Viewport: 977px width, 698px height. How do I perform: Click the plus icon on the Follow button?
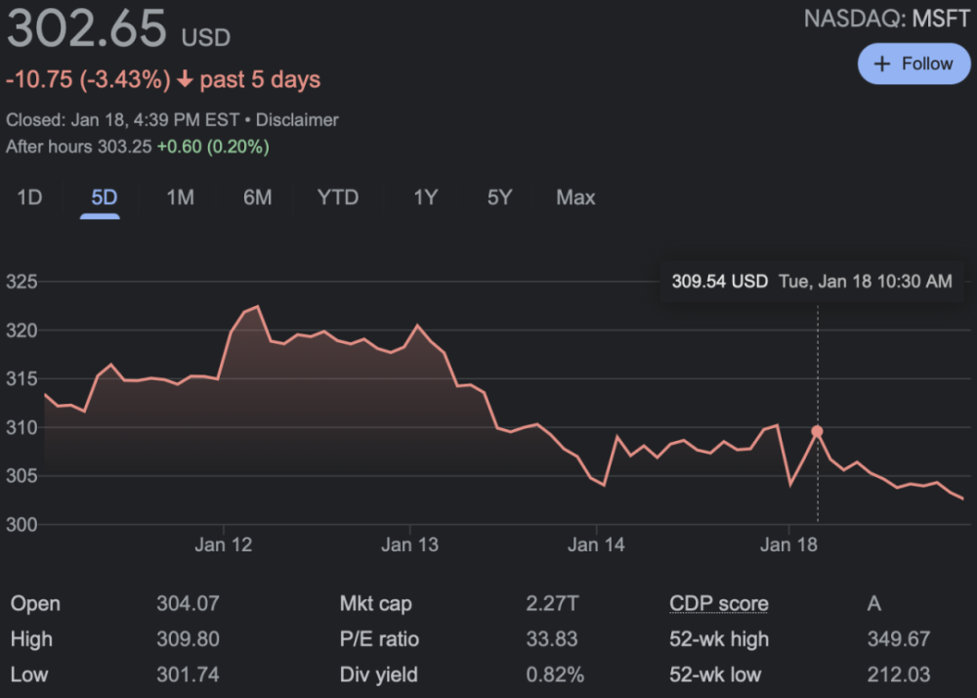coord(882,64)
